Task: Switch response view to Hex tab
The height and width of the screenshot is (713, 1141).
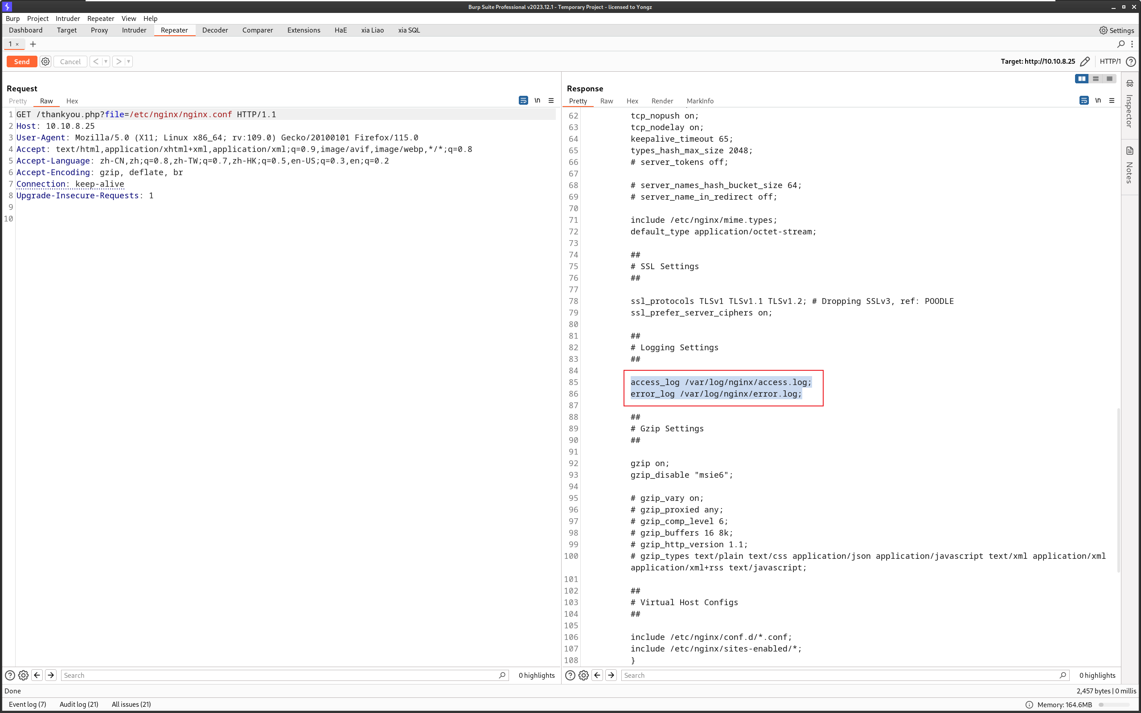Action: [632, 102]
